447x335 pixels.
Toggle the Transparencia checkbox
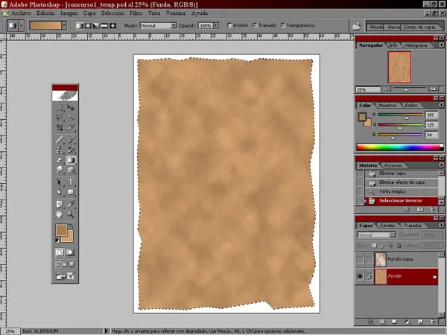click(x=282, y=25)
